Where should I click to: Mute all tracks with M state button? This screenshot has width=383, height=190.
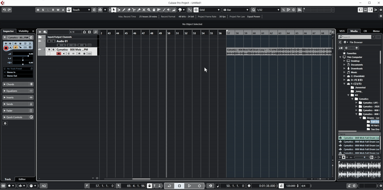click(38, 10)
